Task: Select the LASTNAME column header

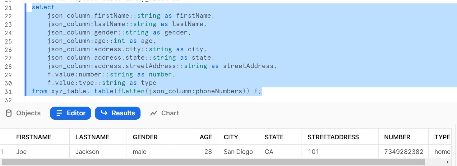Action: [92, 137]
